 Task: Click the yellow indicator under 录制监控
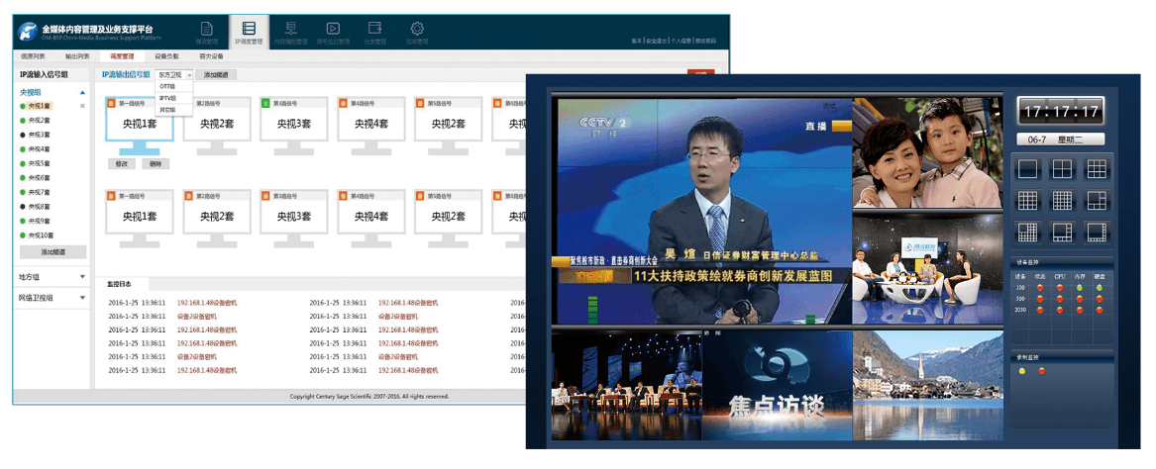coord(1022,371)
